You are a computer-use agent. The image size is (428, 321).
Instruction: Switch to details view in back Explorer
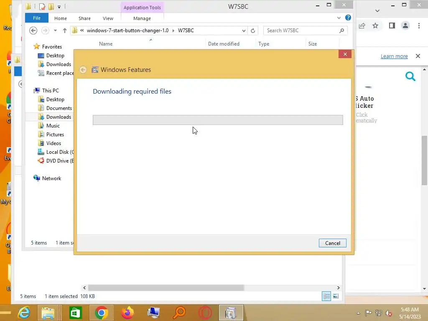(x=326, y=296)
